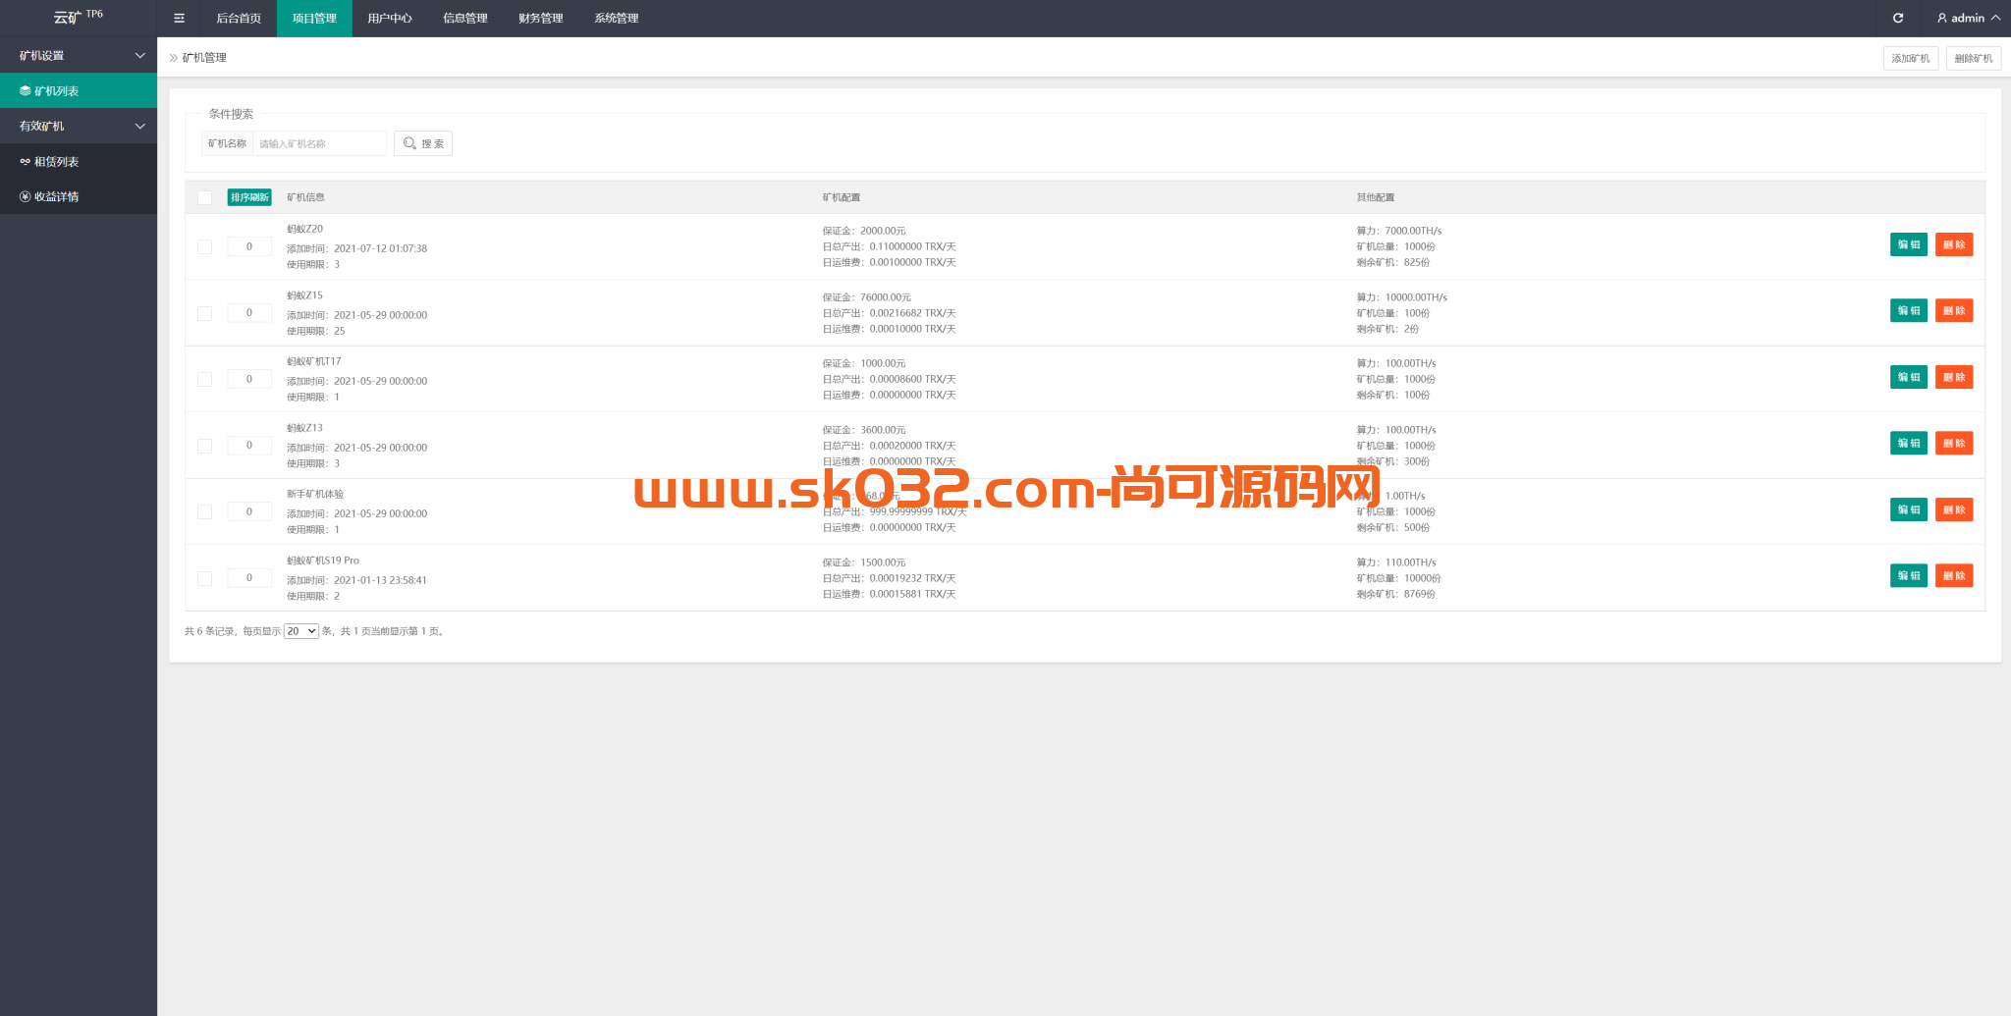2011x1016 pixels.
Task: Toggle the select-all header checkbox
Action: click(204, 197)
